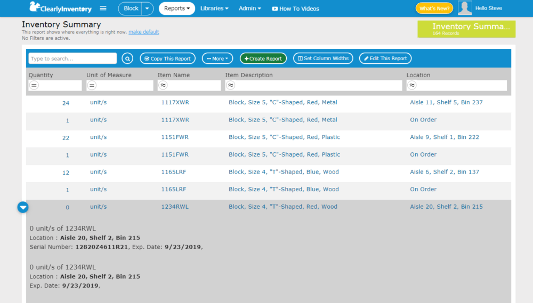This screenshot has height=303, width=533.
Task: Click Hello Steve user menu
Action: tap(488, 8)
